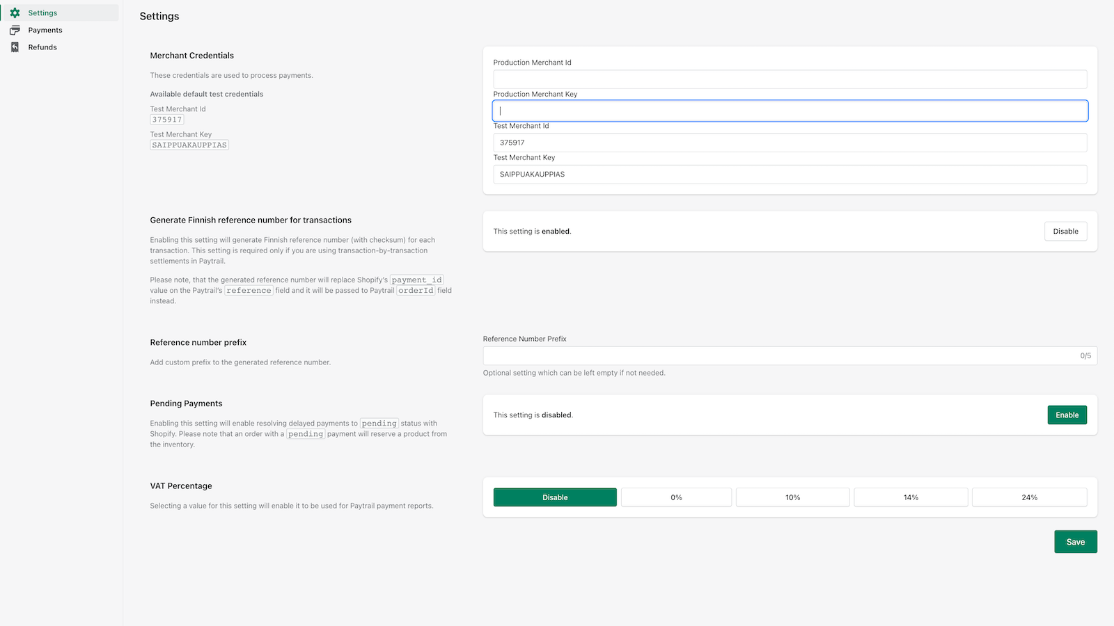1114x626 pixels.
Task: Enable the Pending Payments setting
Action: coord(1067,415)
